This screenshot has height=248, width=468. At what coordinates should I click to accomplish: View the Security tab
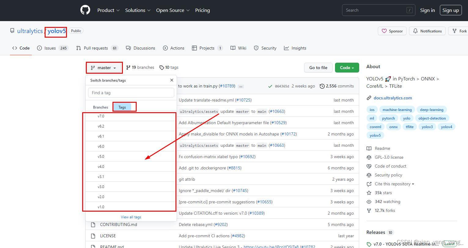click(x=265, y=48)
